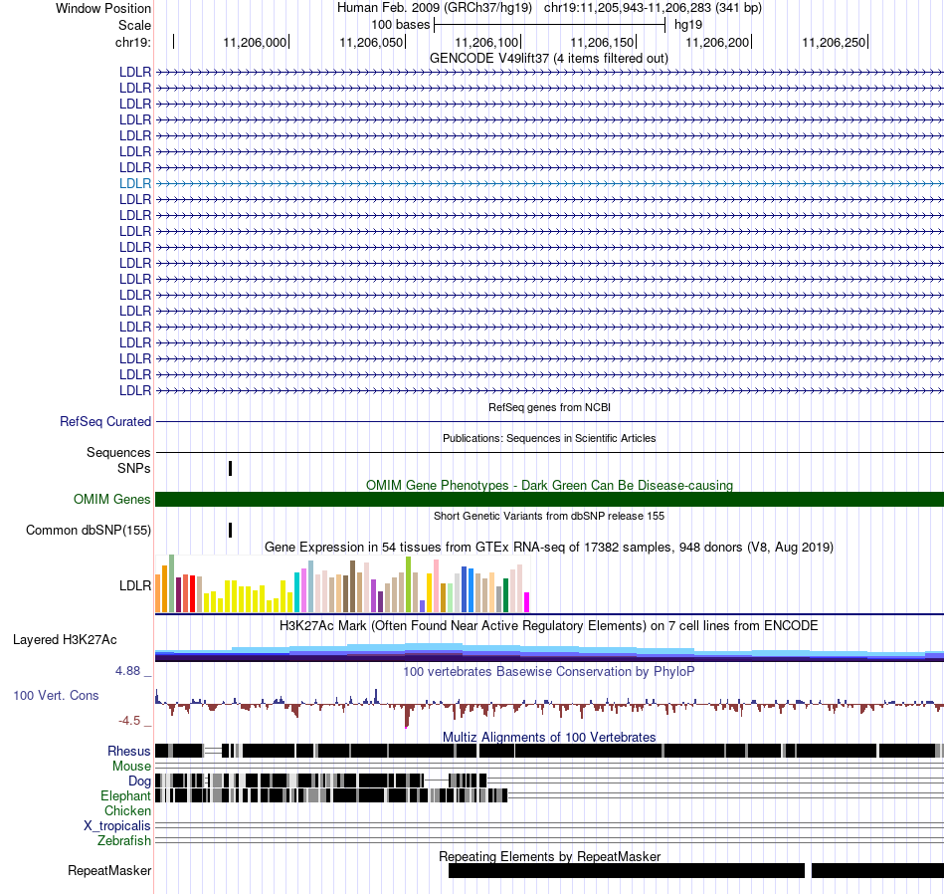Click the LDLR label beside the GTEx bar chart
The width and height of the screenshot is (945, 894).
pos(135,585)
